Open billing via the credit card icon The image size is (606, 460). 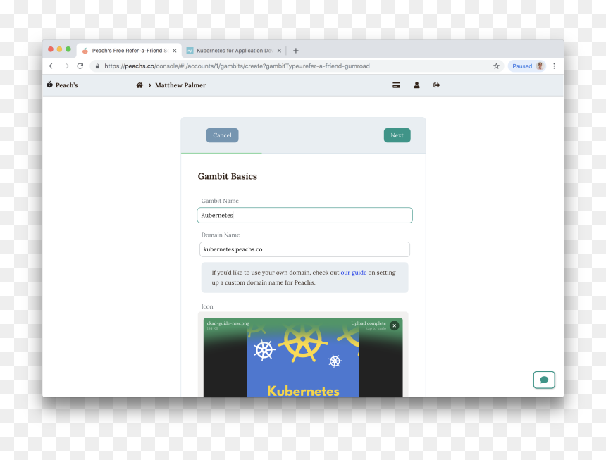tap(396, 85)
